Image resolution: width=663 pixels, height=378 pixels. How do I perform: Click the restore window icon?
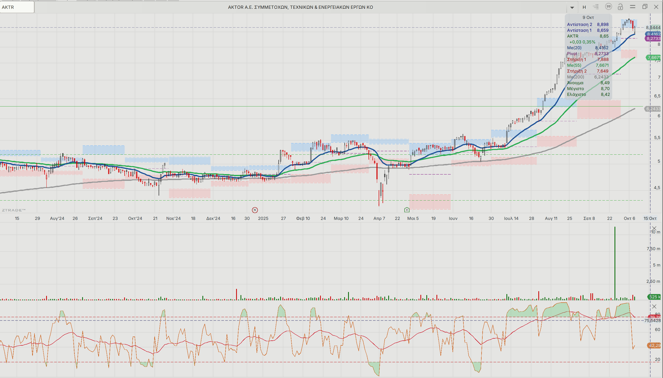[x=645, y=7]
